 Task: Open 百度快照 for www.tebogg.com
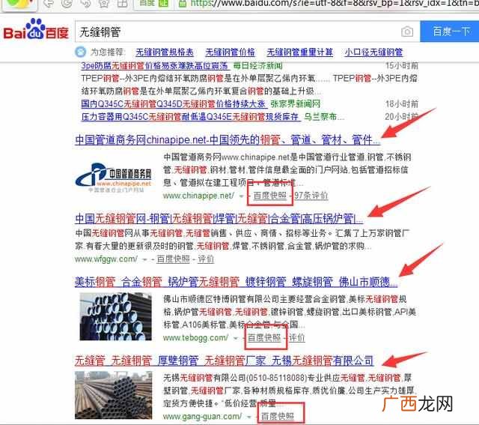pyautogui.click(x=264, y=338)
